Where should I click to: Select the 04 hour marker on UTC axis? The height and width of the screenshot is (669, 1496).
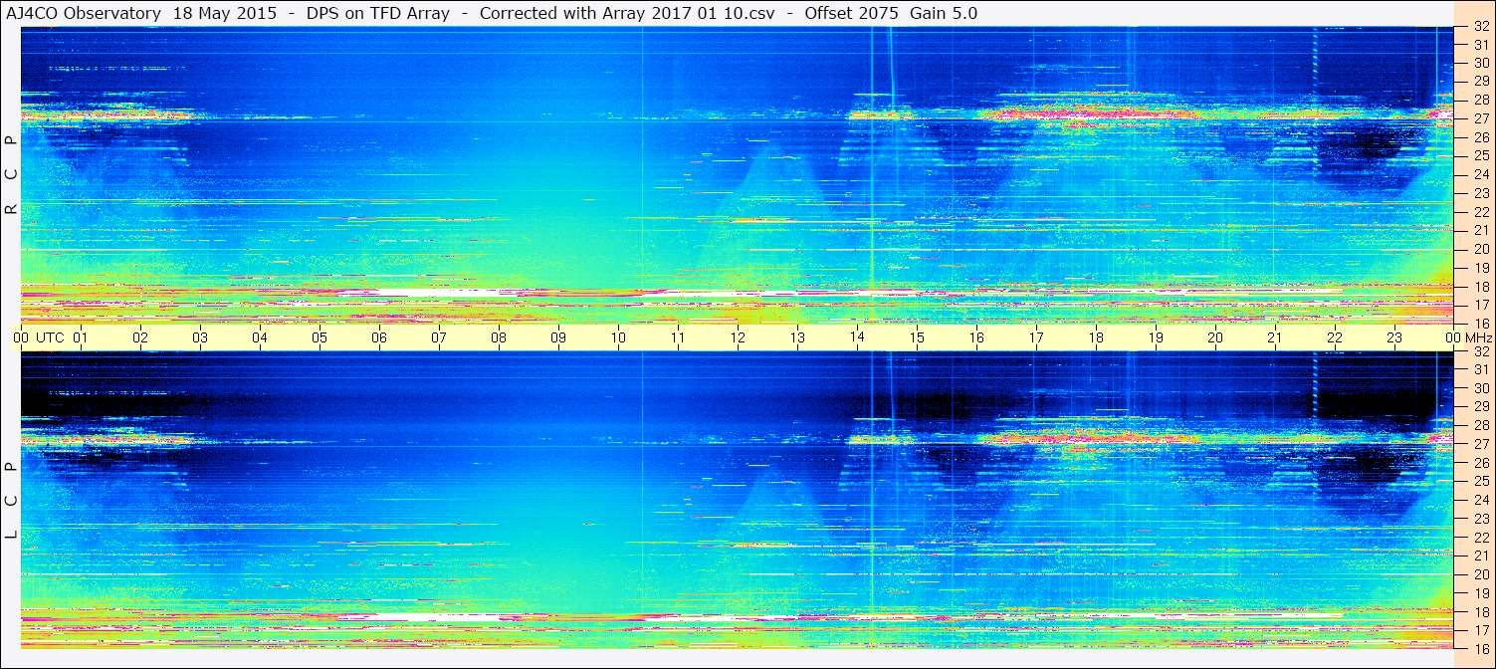[x=260, y=337]
